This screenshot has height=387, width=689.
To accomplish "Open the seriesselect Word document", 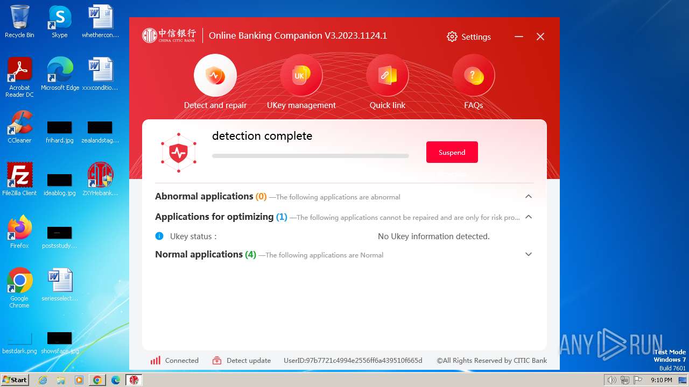I will 60,285.
